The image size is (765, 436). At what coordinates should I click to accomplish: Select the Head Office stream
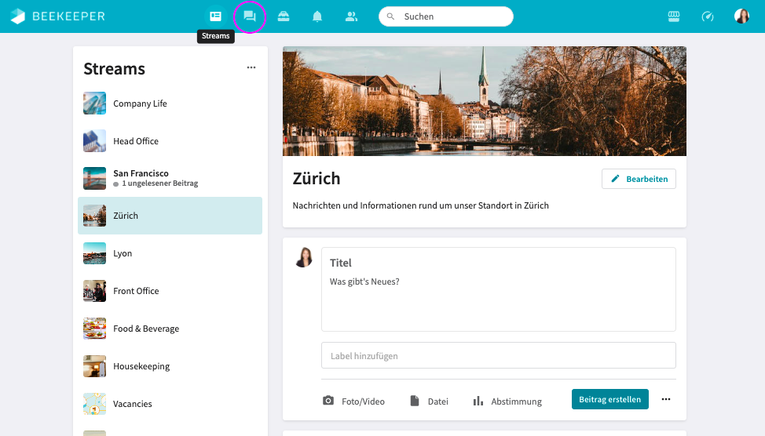(170, 141)
